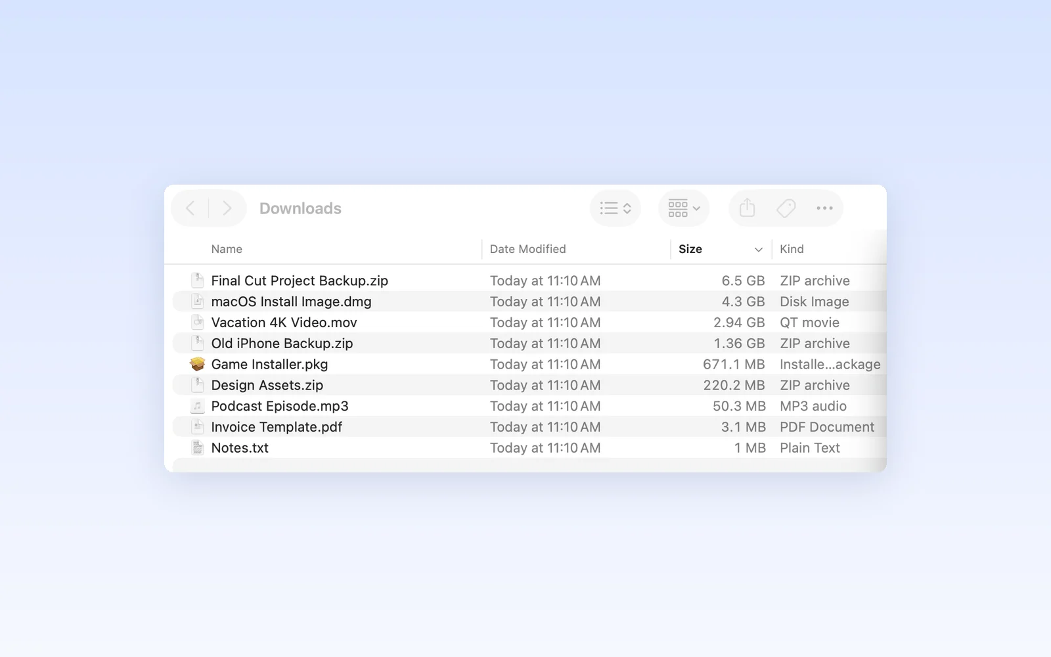Select the file name macOS Install Image.dmg

click(291, 302)
